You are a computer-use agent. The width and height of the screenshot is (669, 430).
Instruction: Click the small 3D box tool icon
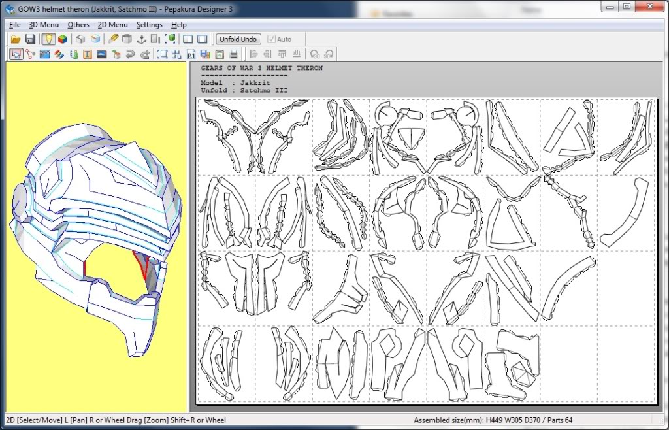click(116, 54)
